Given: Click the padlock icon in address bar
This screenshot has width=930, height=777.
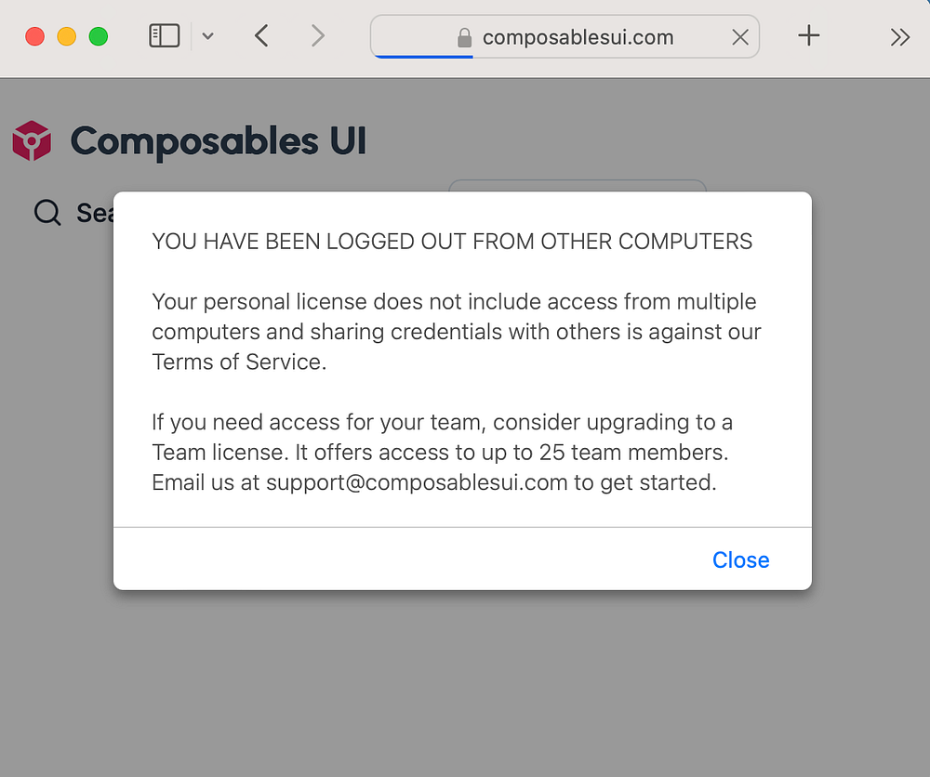Looking at the screenshot, I should pyautogui.click(x=464, y=38).
